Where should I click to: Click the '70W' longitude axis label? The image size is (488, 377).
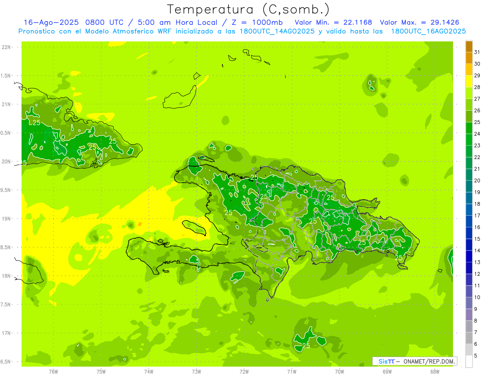pos(340,371)
